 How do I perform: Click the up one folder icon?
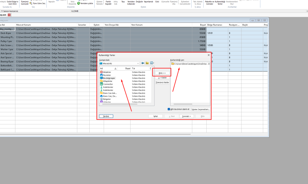click(x=147, y=63)
